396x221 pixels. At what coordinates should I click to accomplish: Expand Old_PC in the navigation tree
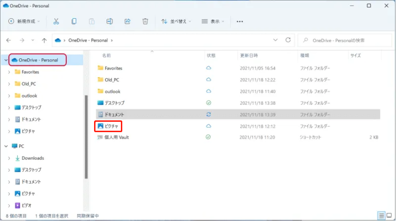coord(9,84)
